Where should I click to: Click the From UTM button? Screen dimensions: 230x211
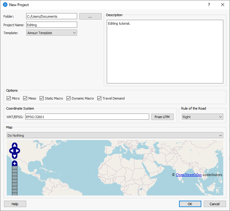coord(162,117)
